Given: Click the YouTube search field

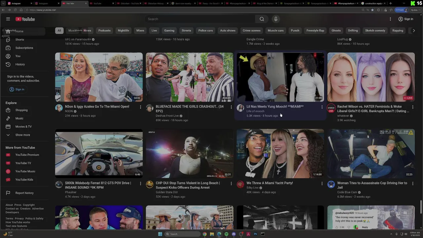Looking at the screenshot, I should click(200, 19).
